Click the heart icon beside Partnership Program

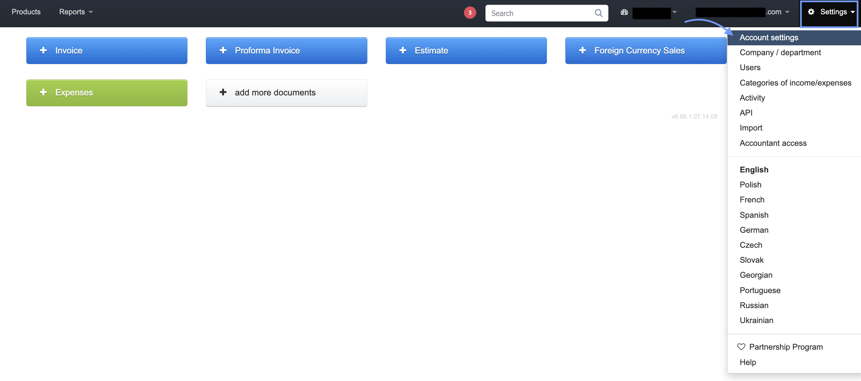coord(741,347)
